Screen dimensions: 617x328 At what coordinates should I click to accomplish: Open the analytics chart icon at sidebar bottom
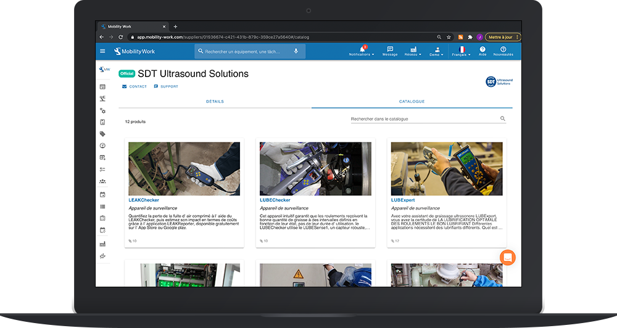pyautogui.click(x=102, y=256)
